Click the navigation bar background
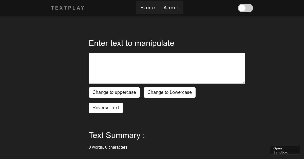Image resolution: width=304 pixels, height=159 pixels. tap(215, 8)
